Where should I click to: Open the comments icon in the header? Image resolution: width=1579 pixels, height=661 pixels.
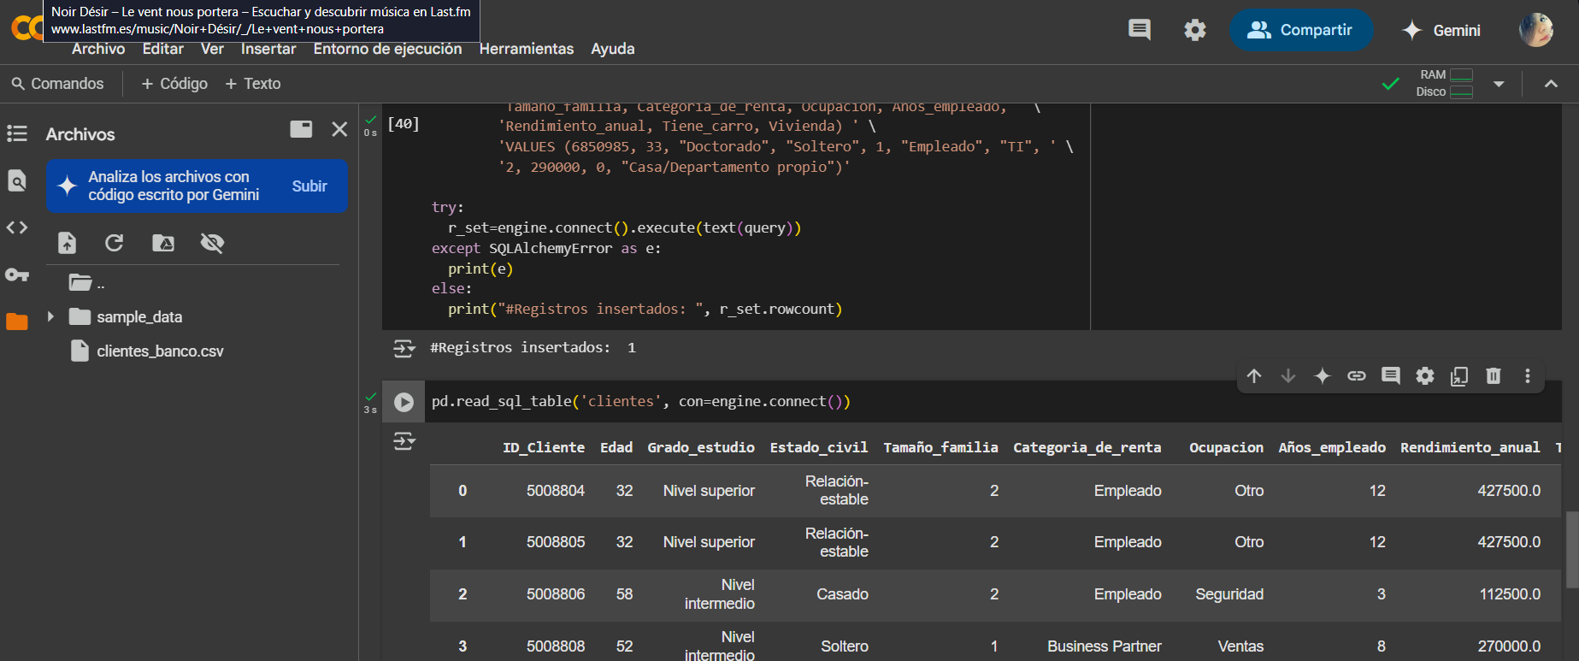1139,30
